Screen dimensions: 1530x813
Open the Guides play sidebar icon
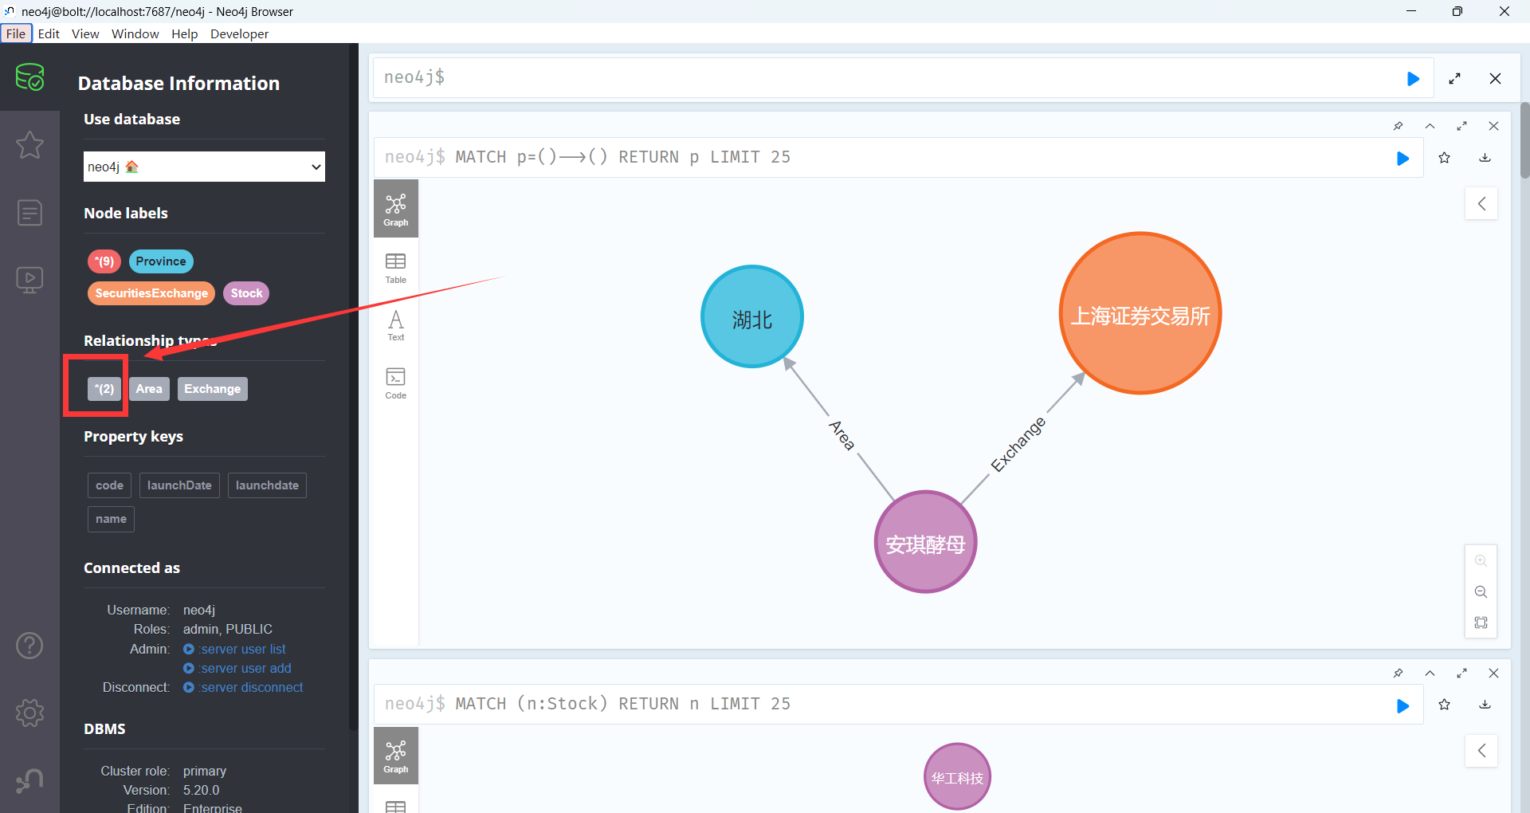coord(29,280)
